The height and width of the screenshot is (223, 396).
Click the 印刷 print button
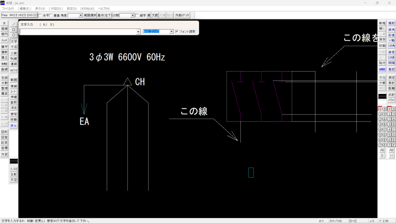click(382, 46)
